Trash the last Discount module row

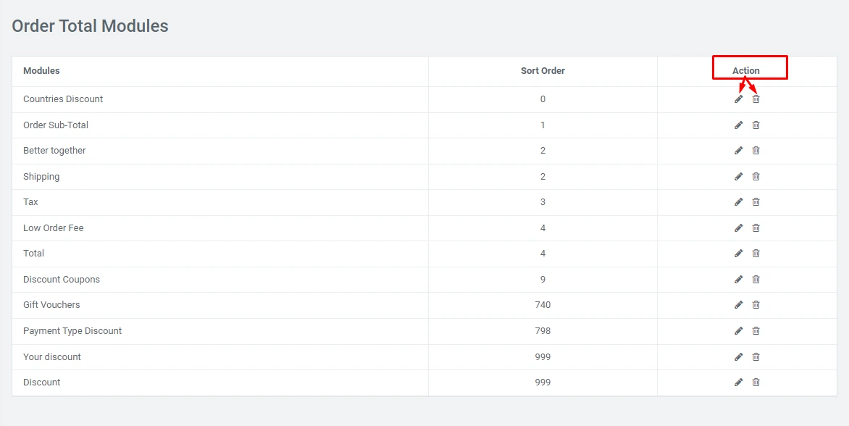756,383
